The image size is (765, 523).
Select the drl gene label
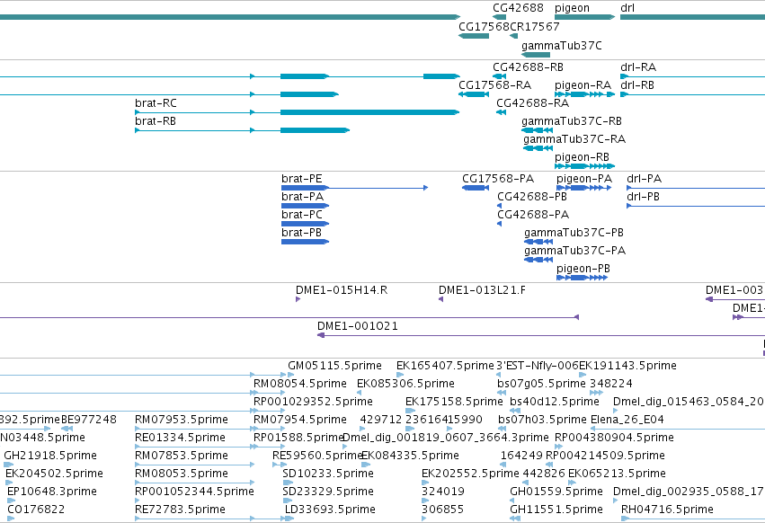[x=627, y=8]
